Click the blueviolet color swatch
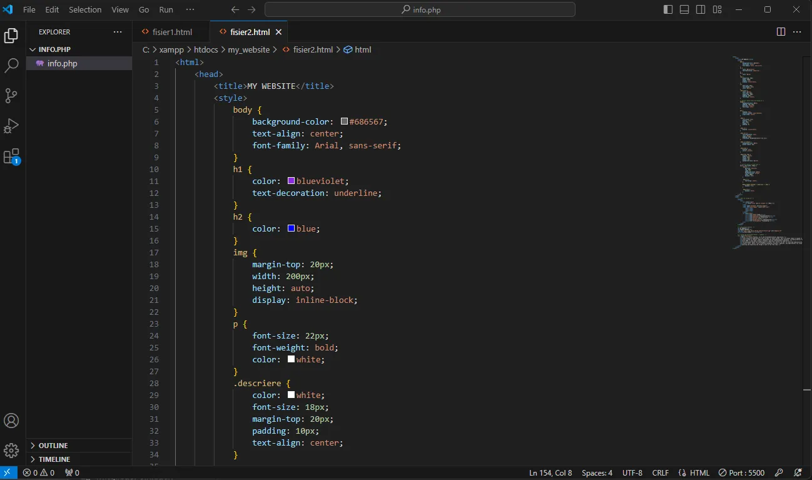The image size is (812, 480). pyautogui.click(x=291, y=181)
